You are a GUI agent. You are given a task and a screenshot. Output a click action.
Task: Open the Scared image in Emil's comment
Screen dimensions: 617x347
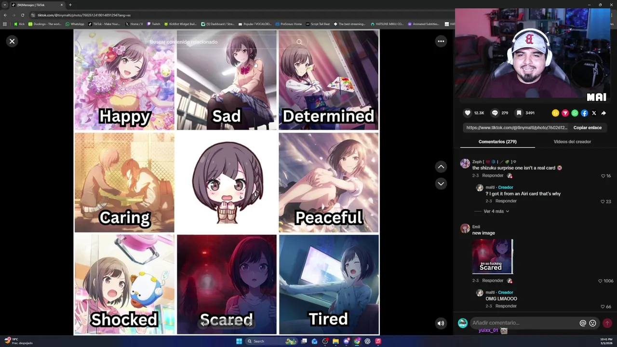pos(493,256)
